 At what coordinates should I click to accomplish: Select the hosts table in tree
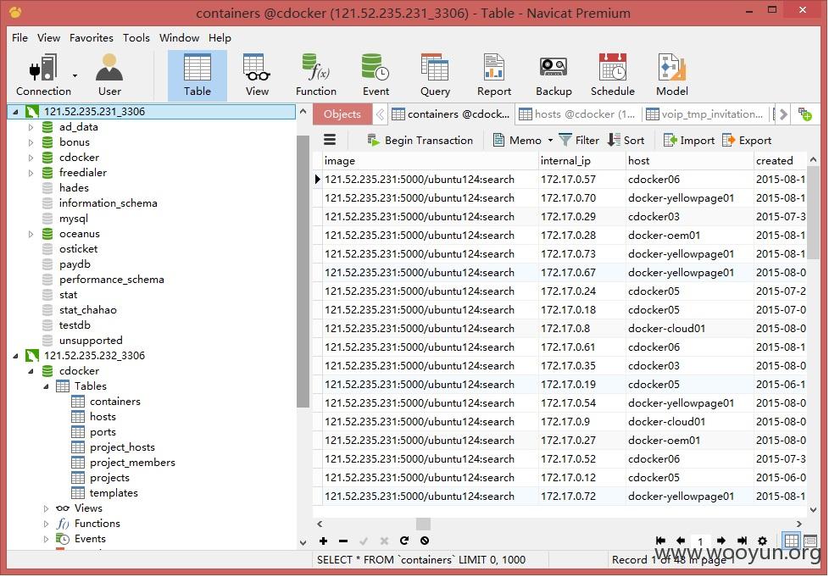pos(103,417)
